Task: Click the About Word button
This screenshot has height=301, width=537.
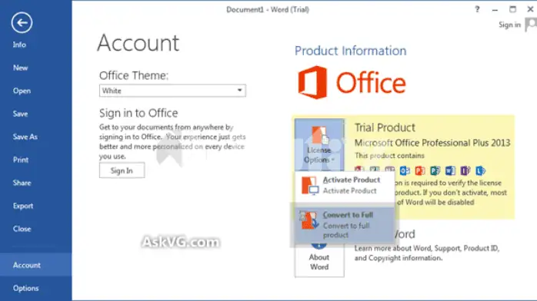Action: click(319, 260)
